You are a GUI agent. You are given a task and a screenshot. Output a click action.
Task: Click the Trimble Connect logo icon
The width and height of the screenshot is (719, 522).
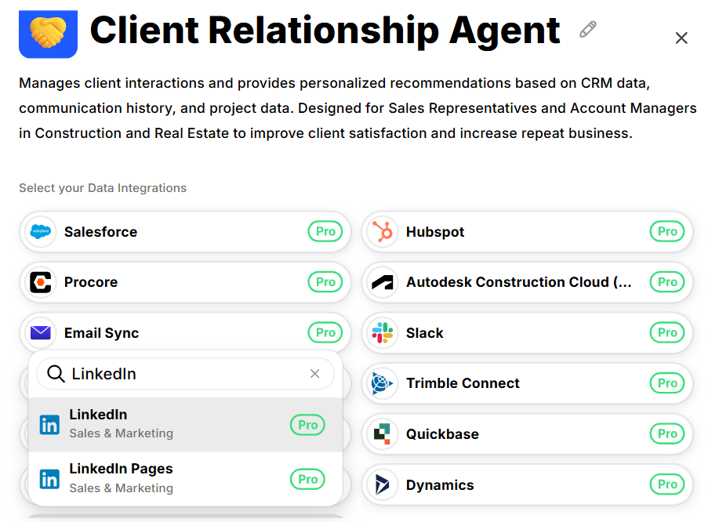[383, 383]
